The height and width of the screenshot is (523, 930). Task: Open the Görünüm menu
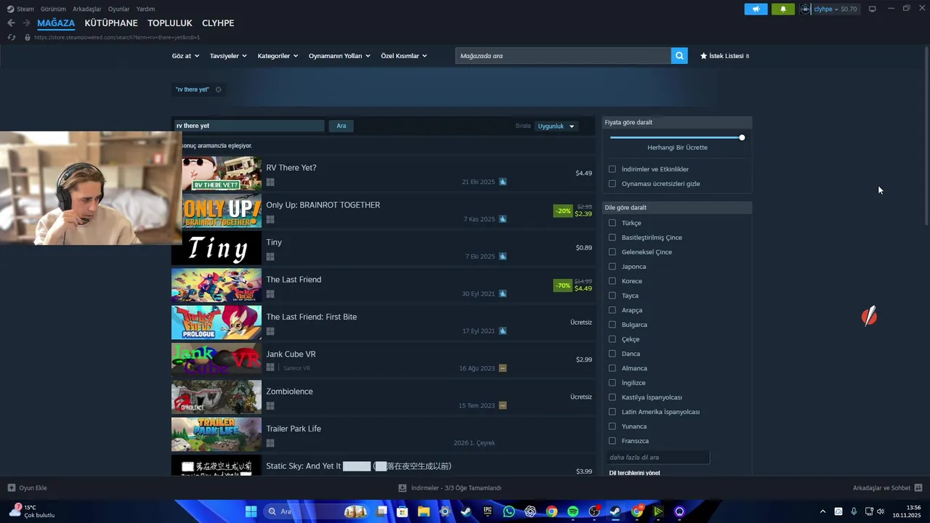click(53, 9)
